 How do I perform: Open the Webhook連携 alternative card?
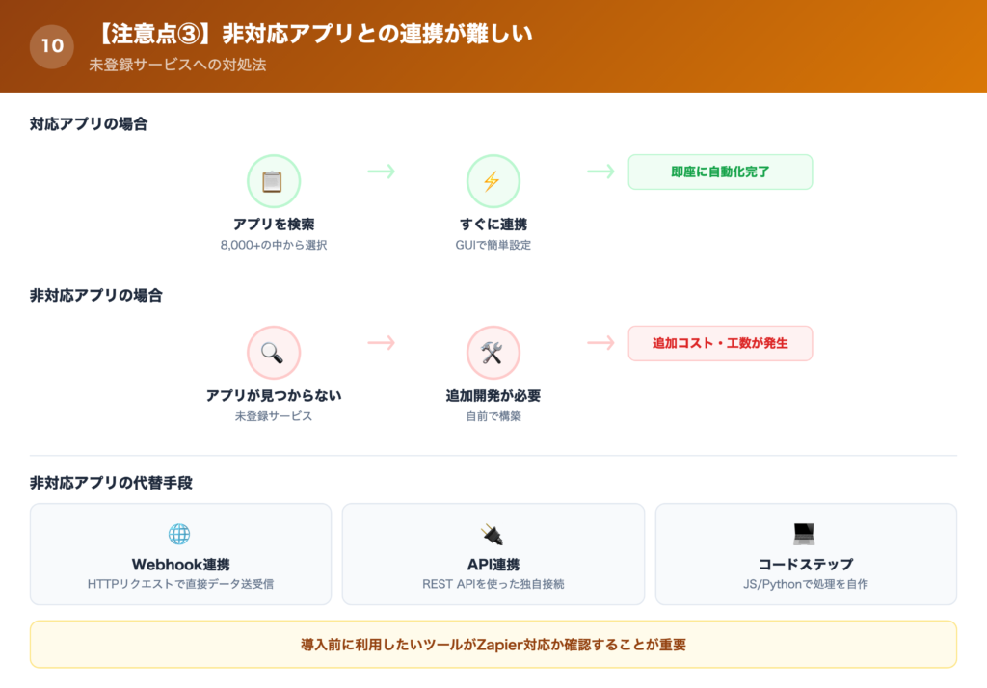181,554
